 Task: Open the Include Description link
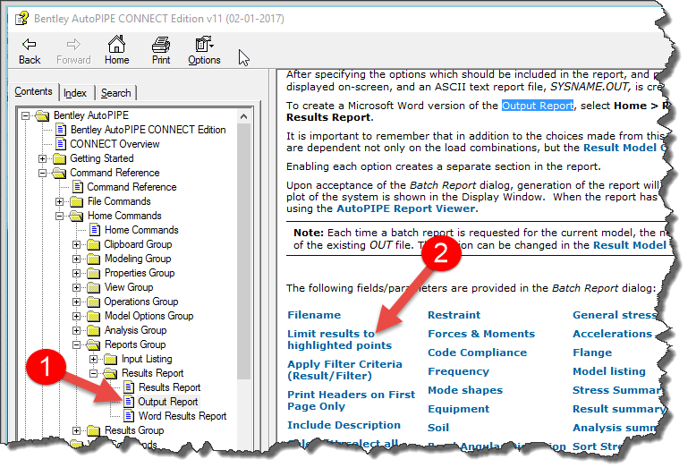(x=344, y=425)
